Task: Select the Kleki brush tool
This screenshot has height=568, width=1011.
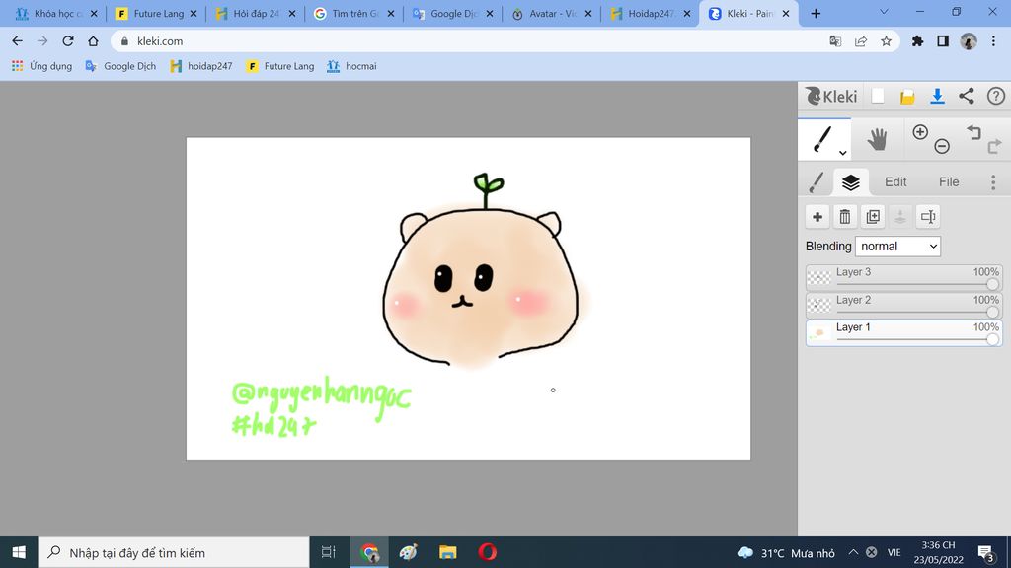Action: click(x=824, y=139)
